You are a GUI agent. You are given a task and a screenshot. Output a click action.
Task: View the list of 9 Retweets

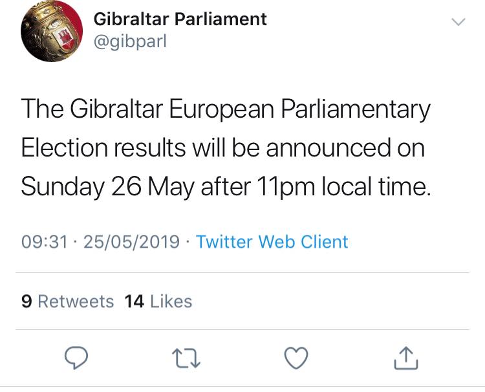coord(67,301)
